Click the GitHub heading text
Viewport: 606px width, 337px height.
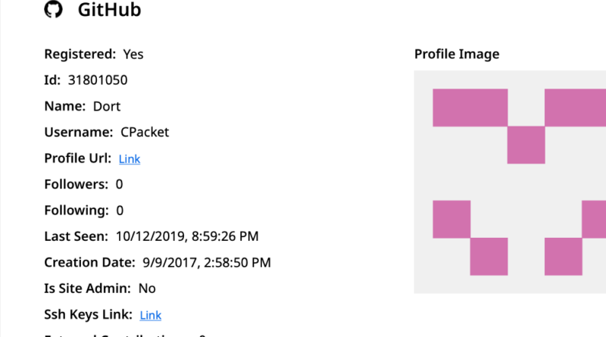tap(109, 10)
